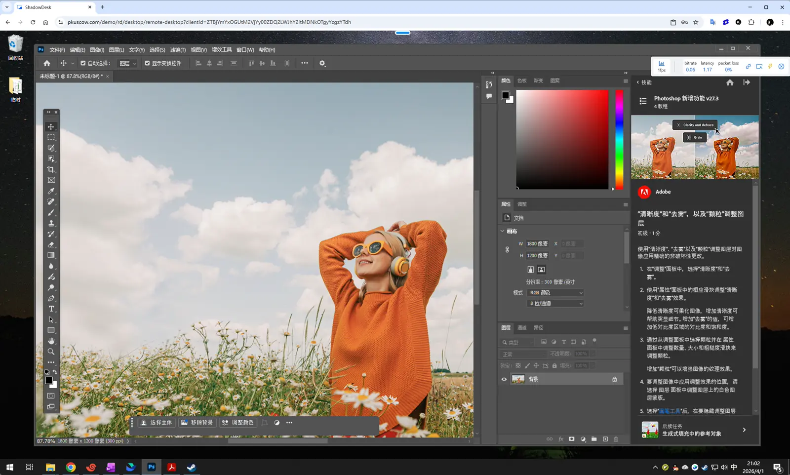The image size is (790, 475).
Task: Toggle Auto-Select (自动选择) checkbox
Action: pos(83,63)
